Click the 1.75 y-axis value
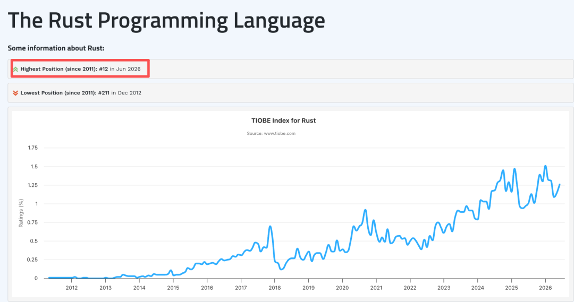 [32, 148]
